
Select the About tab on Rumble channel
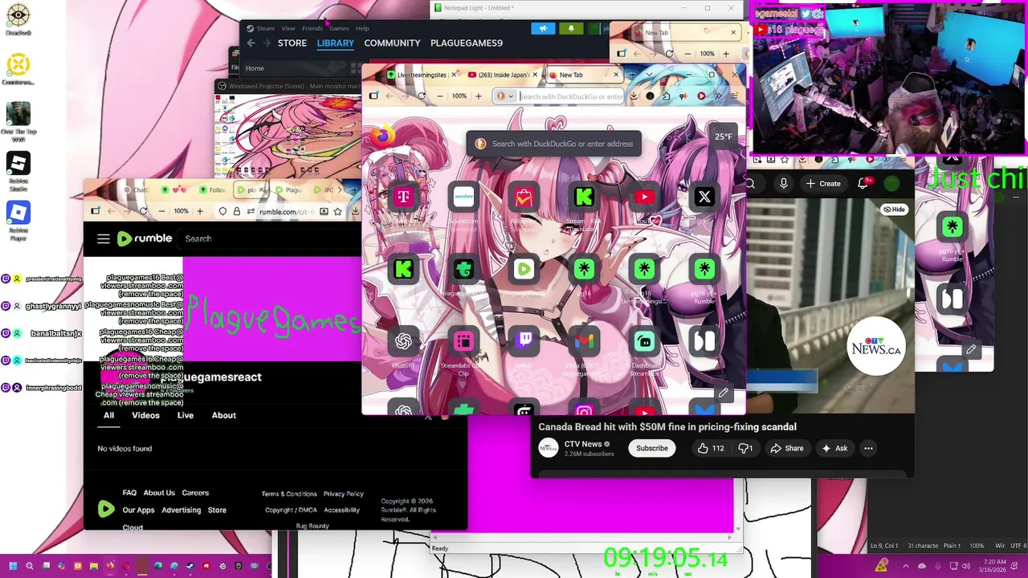224,415
